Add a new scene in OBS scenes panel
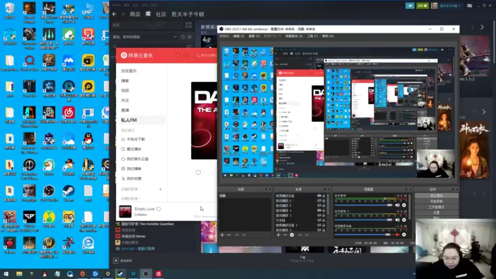 click(x=222, y=235)
